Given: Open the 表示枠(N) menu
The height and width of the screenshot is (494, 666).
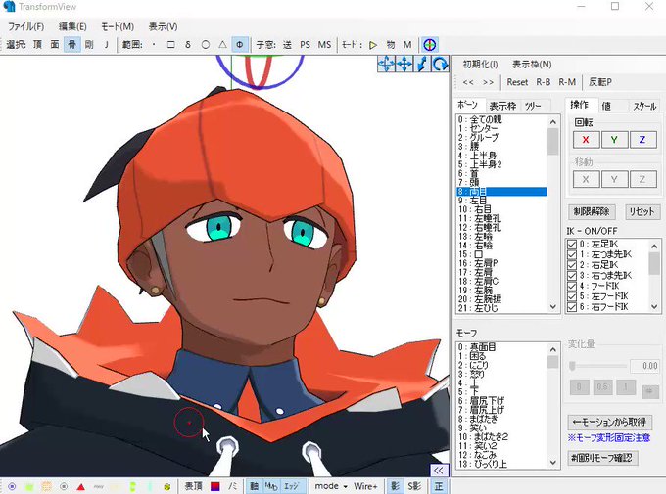Looking at the screenshot, I should coord(532,65).
